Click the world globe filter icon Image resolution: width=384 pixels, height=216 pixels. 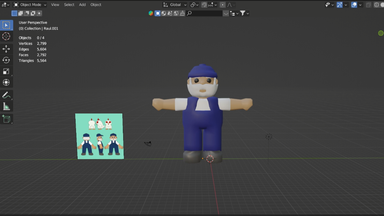click(176, 13)
